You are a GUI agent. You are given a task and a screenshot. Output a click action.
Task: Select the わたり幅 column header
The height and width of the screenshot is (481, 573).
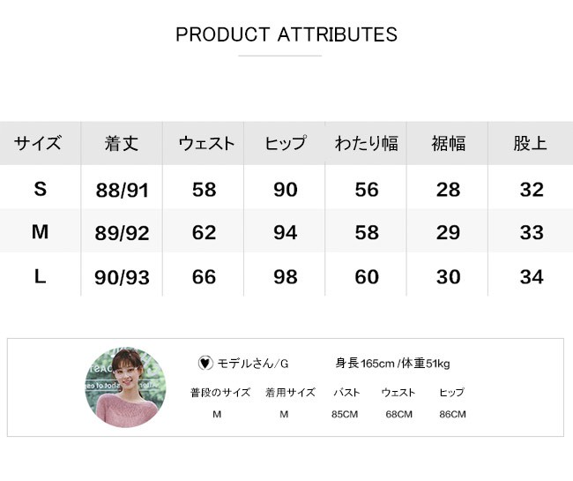(367, 144)
